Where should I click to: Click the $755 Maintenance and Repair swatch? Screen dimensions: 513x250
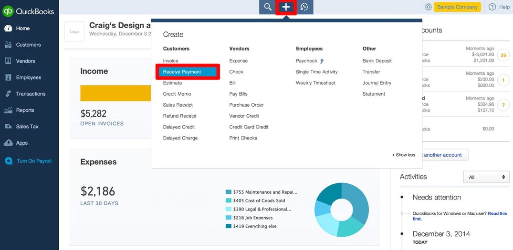229,192
